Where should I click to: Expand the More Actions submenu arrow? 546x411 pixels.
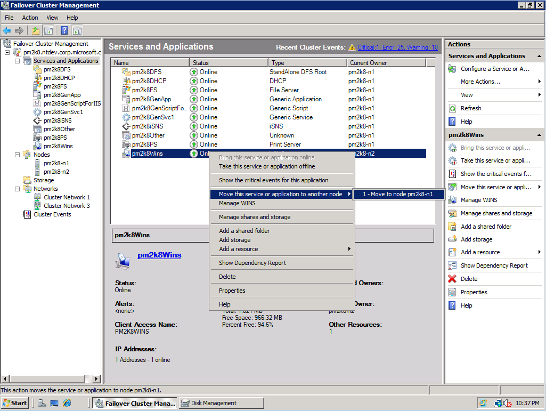540,82
